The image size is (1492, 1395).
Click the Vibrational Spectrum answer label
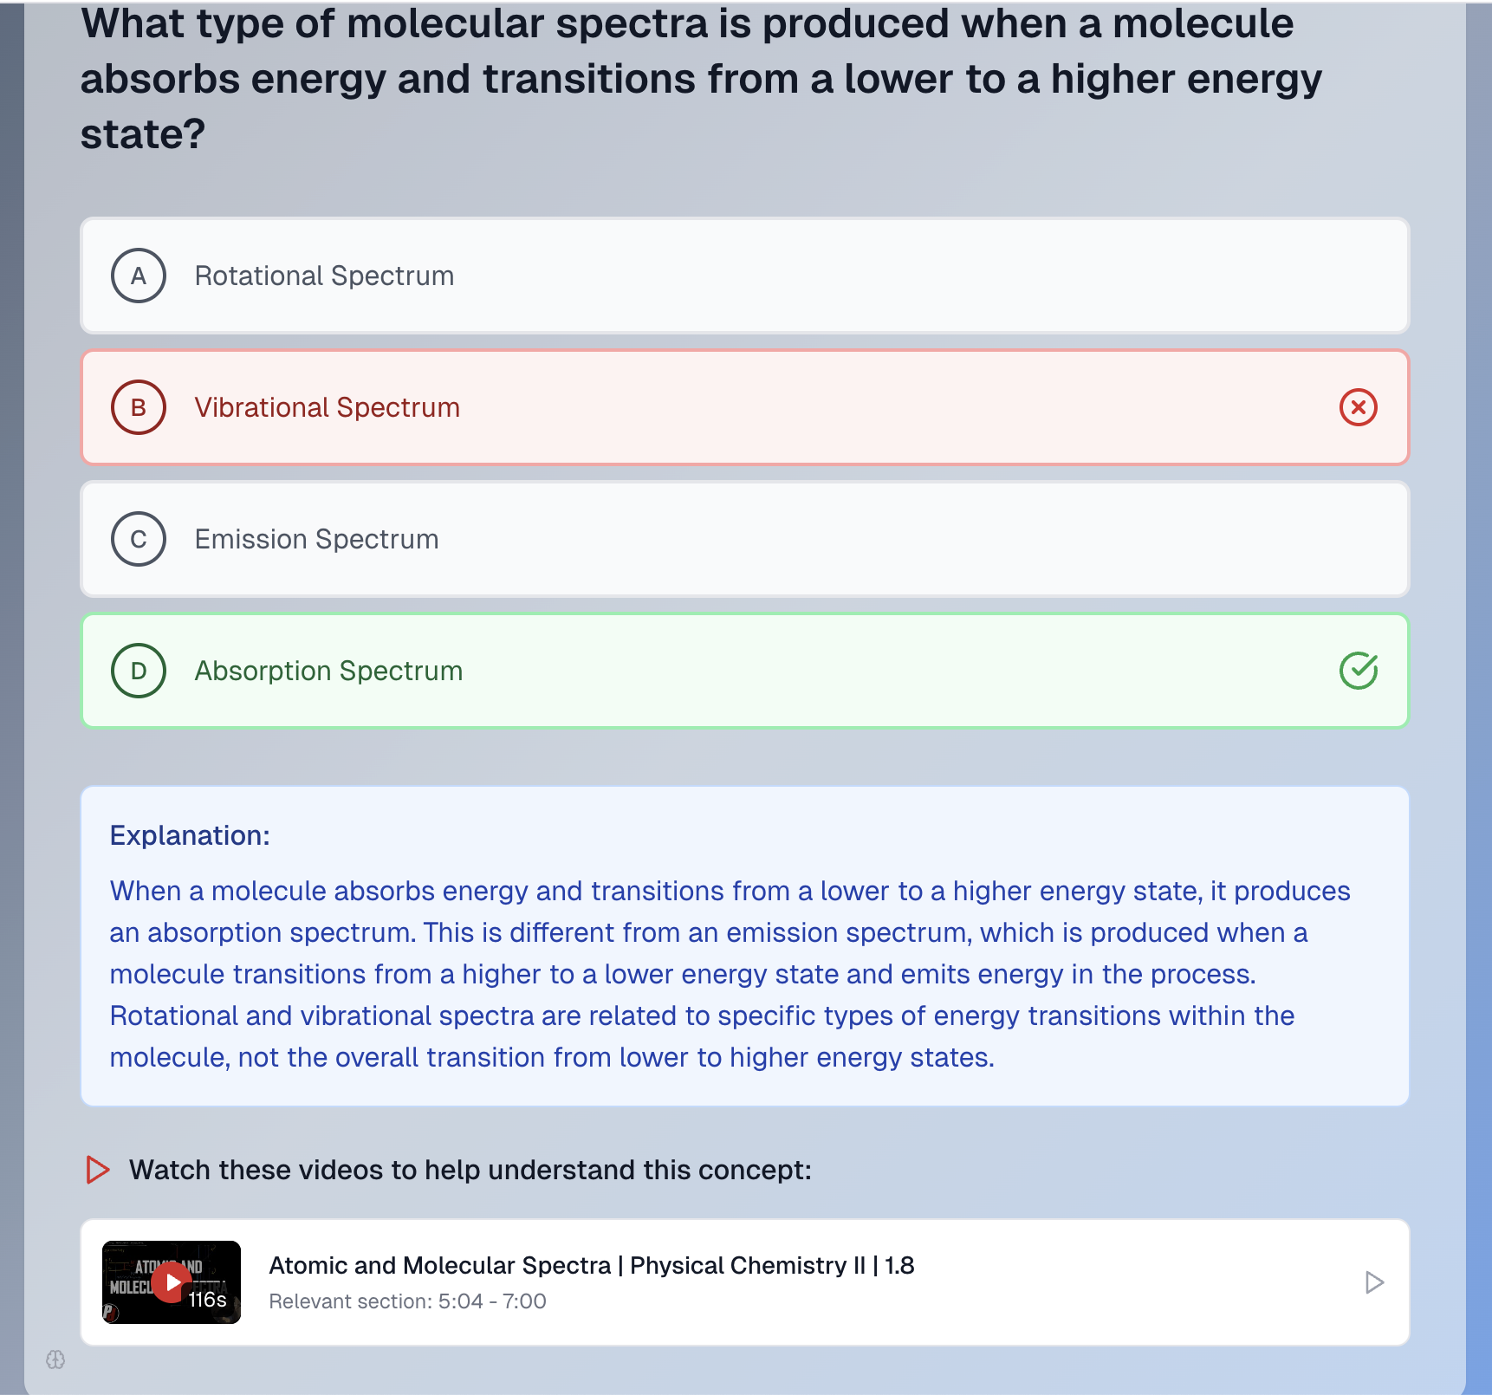click(x=327, y=407)
